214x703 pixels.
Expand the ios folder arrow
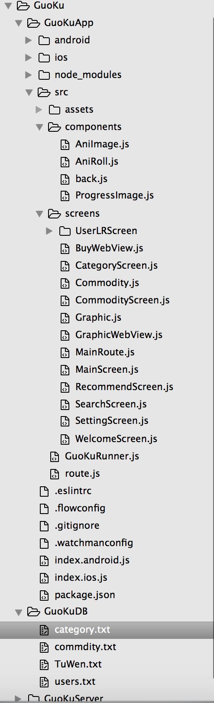(29, 58)
